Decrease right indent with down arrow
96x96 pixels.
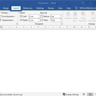point(39,21)
